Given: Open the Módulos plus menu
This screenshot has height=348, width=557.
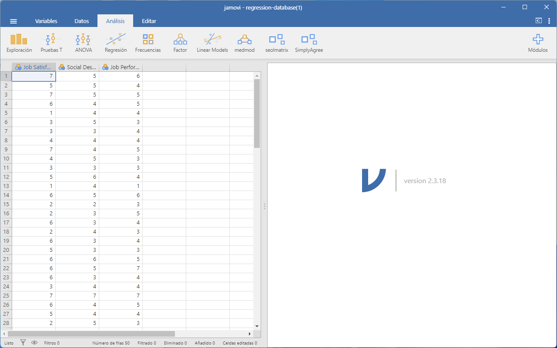Looking at the screenshot, I should tap(538, 43).
